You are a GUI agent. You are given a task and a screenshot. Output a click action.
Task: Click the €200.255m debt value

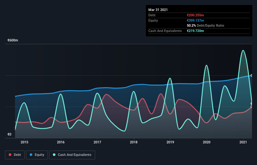pyautogui.click(x=195, y=15)
